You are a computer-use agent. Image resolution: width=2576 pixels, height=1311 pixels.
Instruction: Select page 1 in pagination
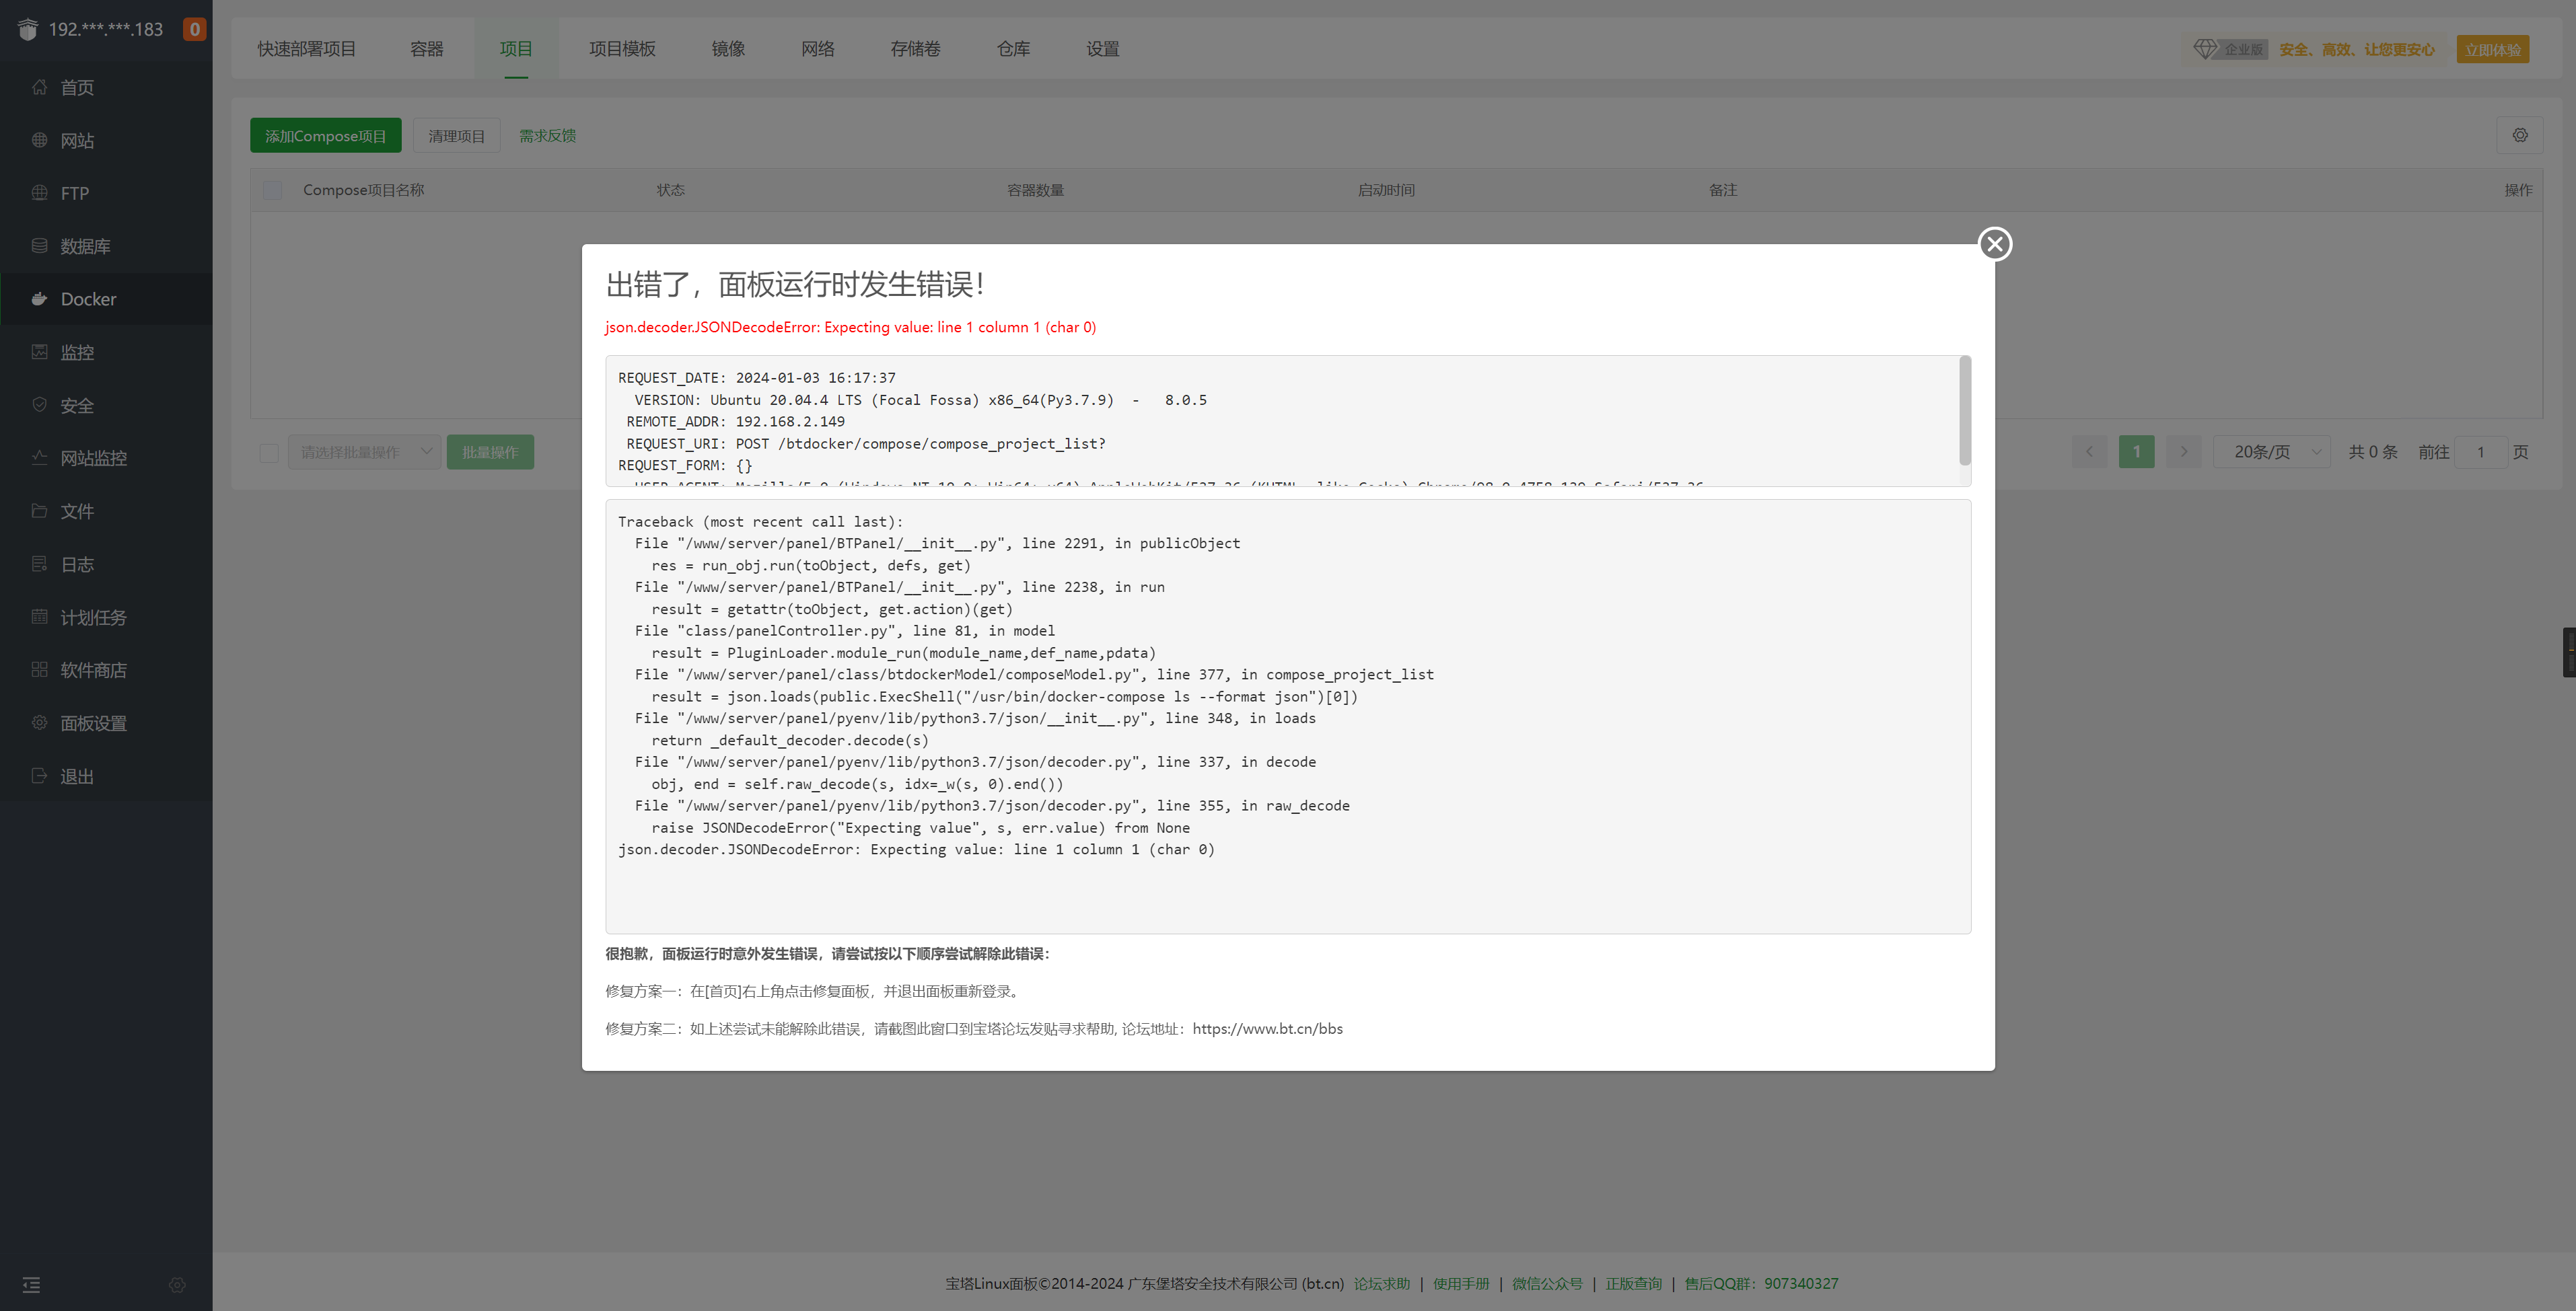click(x=2137, y=451)
